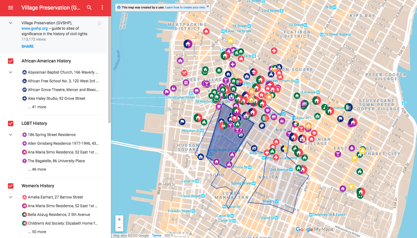The width and height of the screenshot is (417, 238).
Task: Click yellow marker near 8 Ave - 14 Street
Action: click(230, 40)
